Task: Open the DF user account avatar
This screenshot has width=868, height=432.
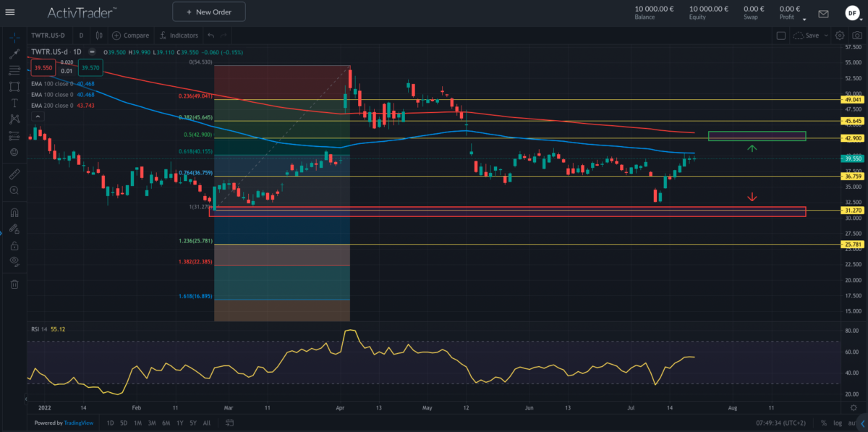Action: pos(852,13)
